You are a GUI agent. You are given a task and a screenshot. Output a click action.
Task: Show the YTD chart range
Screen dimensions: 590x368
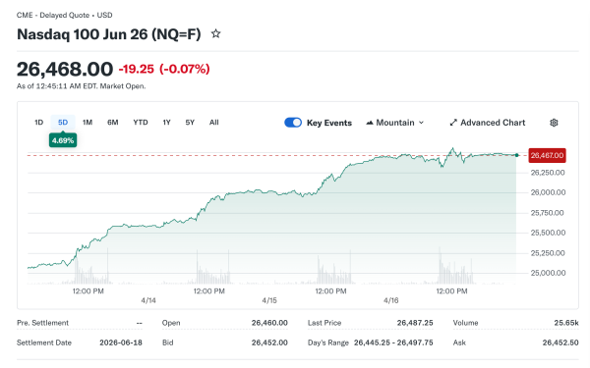click(141, 122)
